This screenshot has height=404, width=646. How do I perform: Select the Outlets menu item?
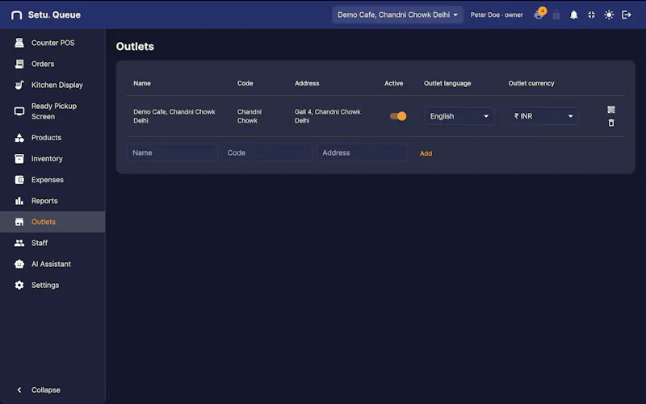[52, 222]
